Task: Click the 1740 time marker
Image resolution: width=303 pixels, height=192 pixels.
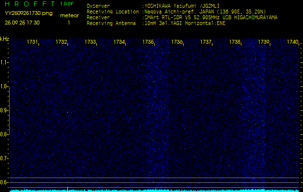Action: pyautogui.click(x=292, y=42)
